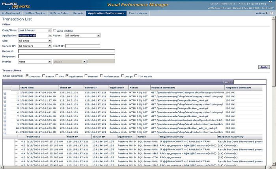Uncheck the Application columns checkbox
Viewport: 276px width, 169px height.
pyautogui.click(x=67, y=75)
